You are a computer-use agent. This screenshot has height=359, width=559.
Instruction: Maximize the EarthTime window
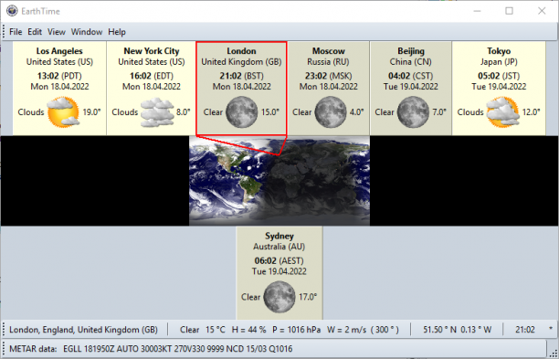tap(509, 11)
